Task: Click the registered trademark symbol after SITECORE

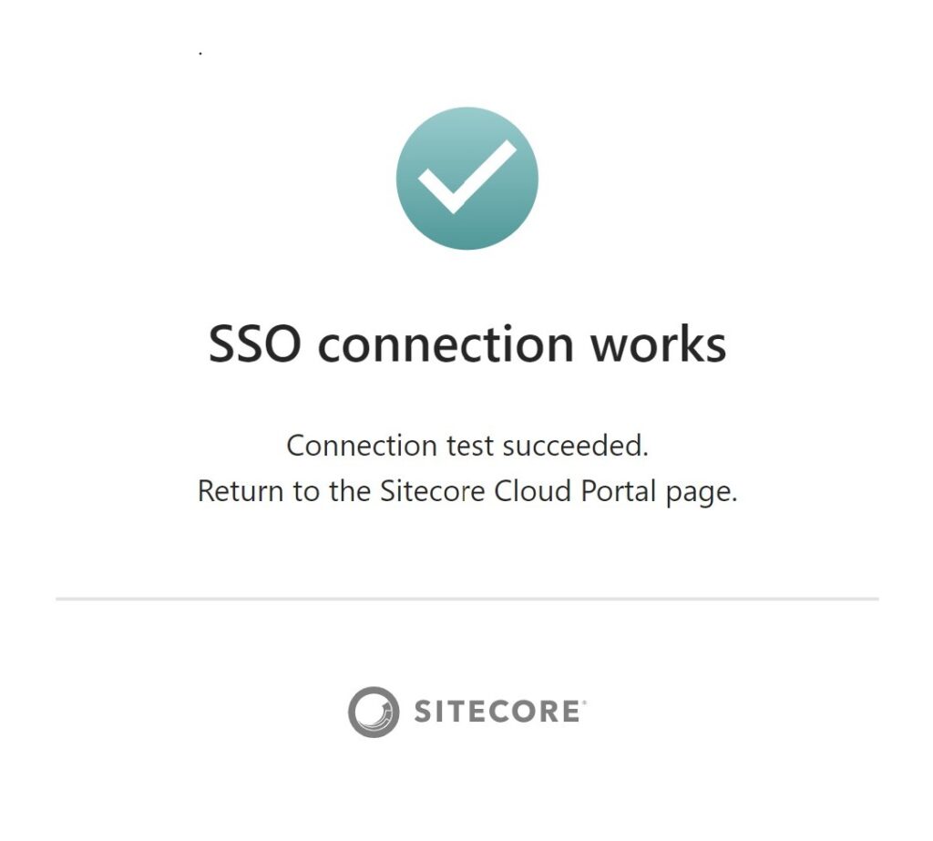Action: (x=584, y=703)
